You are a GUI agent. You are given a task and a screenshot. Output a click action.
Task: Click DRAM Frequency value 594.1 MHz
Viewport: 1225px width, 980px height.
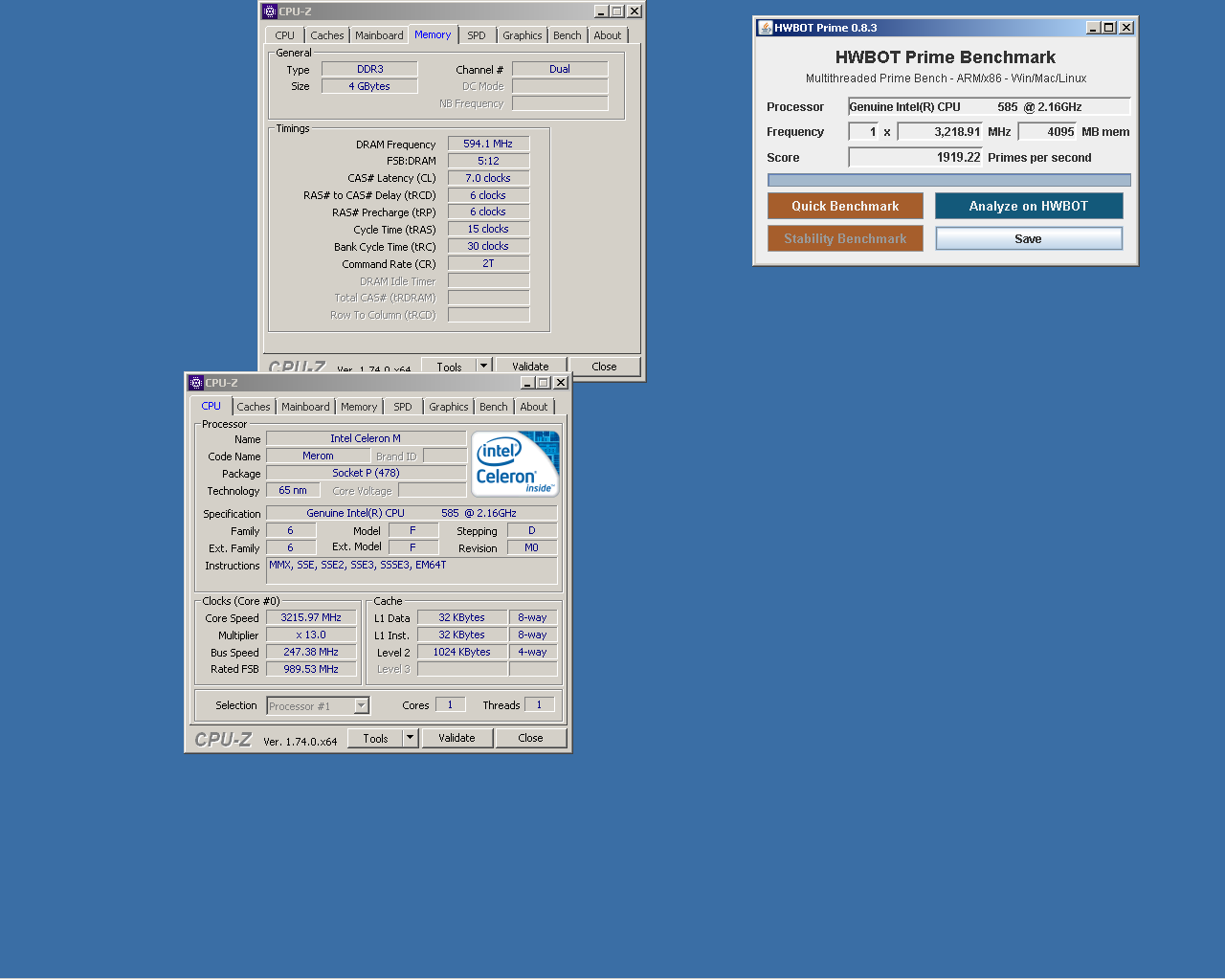pos(488,145)
